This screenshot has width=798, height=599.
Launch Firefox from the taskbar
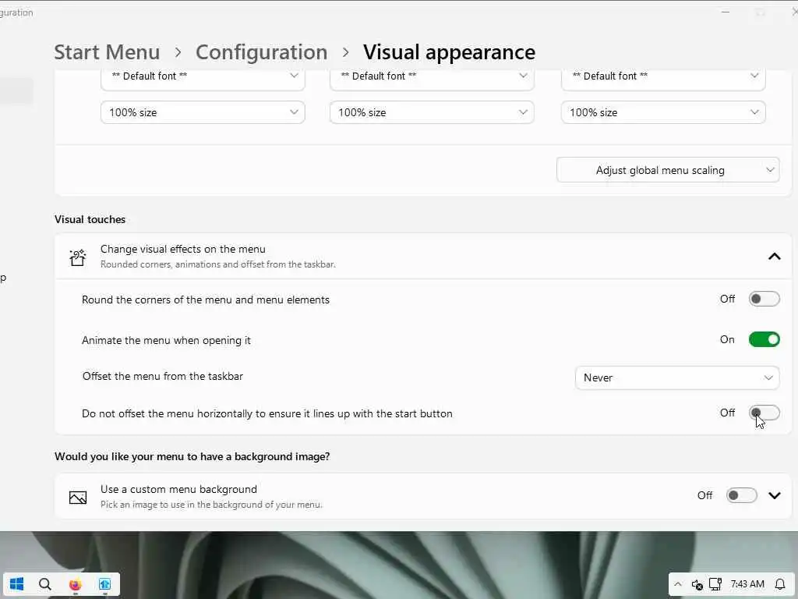tap(75, 584)
